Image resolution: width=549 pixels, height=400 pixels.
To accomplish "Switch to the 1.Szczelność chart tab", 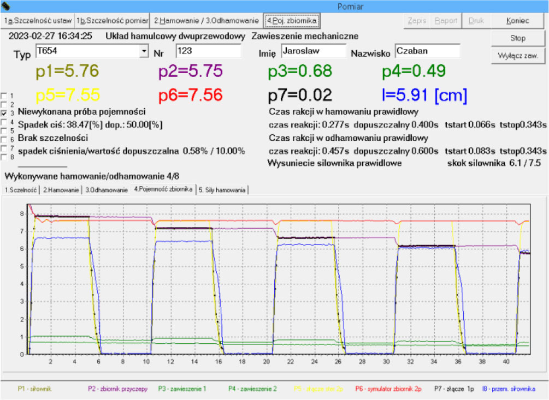I will [21, 190].
